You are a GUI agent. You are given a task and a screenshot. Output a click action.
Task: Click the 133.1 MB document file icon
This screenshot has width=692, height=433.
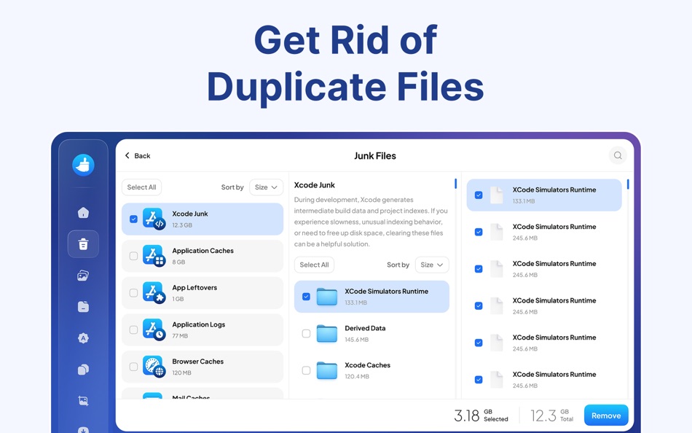497,195
